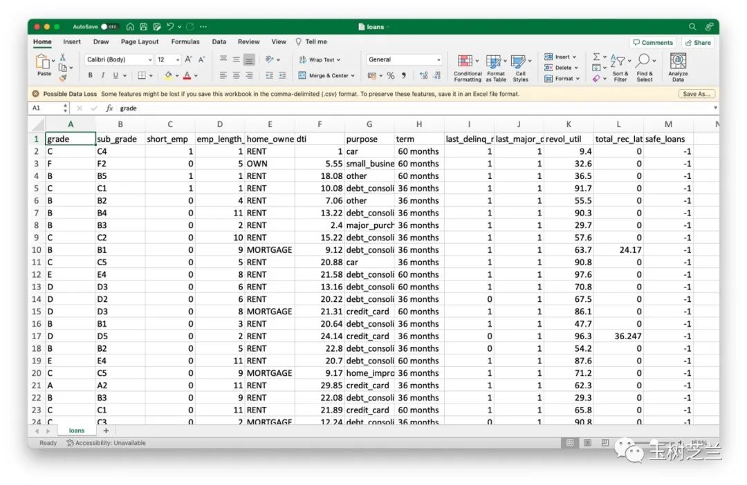This screenshot has width=747, height=485.
Task: Click the Cut scissors icon
Action: (63, 57)
